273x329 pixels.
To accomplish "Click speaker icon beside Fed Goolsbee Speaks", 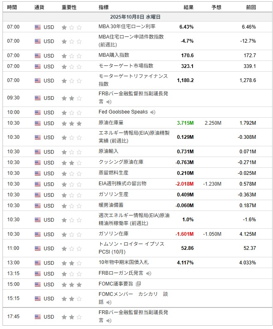I will tap(153, 112).
